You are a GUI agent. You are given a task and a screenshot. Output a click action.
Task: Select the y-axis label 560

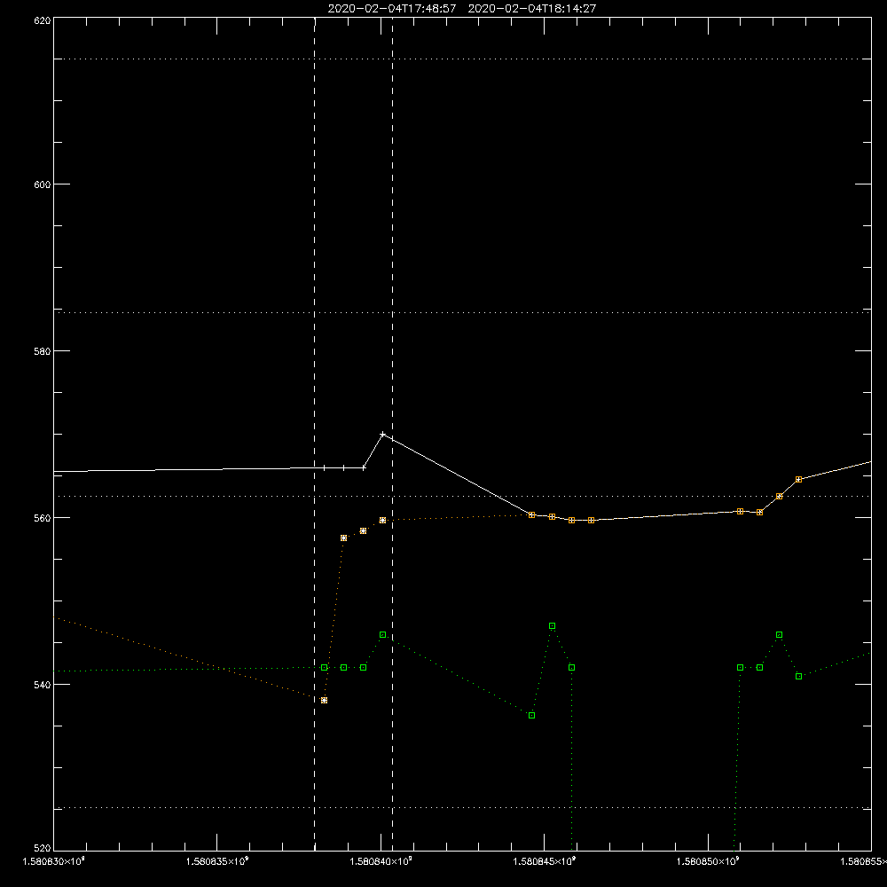click(x=43, y=518)
